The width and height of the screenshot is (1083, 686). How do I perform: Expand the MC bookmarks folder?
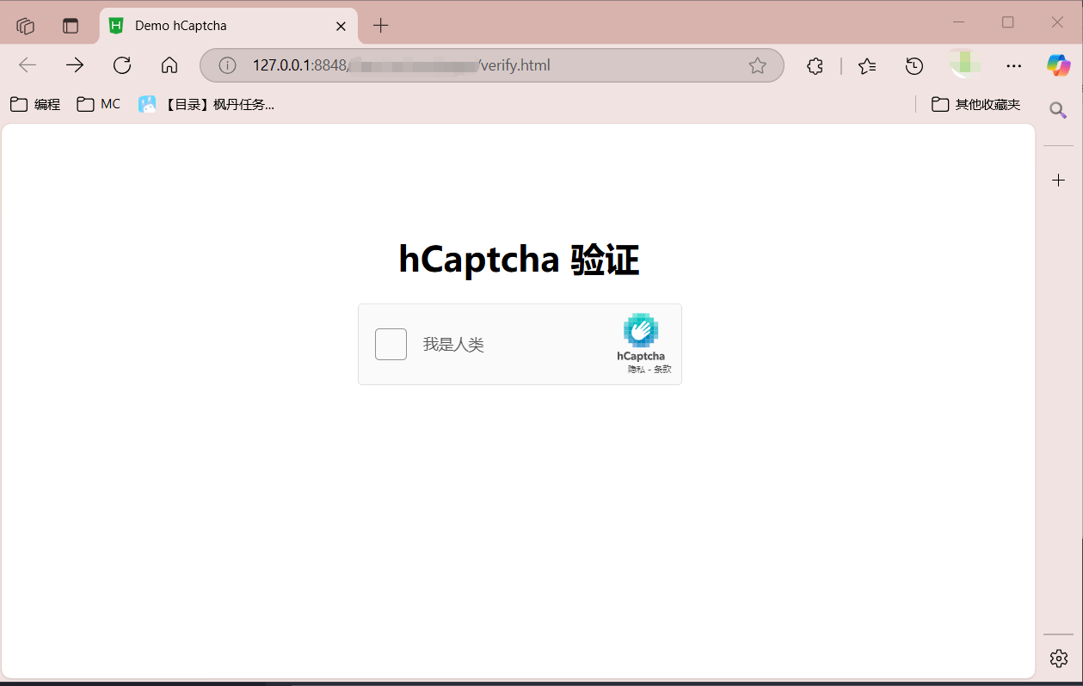[x=99, y=104]
